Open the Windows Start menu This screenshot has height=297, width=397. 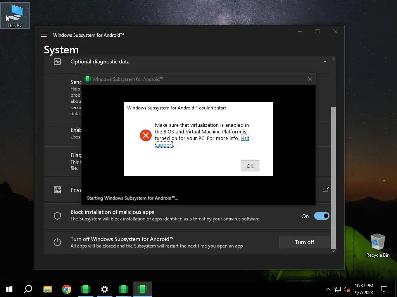pyautogui.click(x=9, y=289)
